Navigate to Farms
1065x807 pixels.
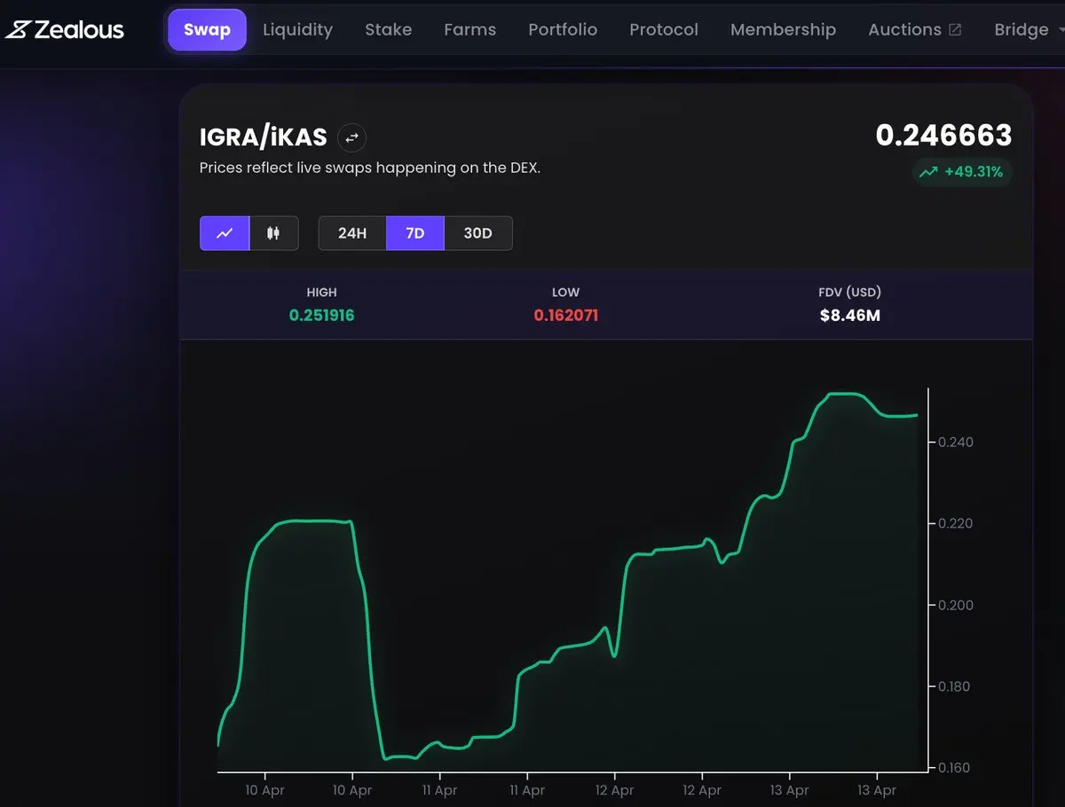469,29
